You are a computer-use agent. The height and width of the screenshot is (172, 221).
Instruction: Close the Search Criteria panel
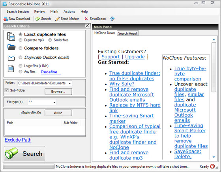tap(87, 26)
